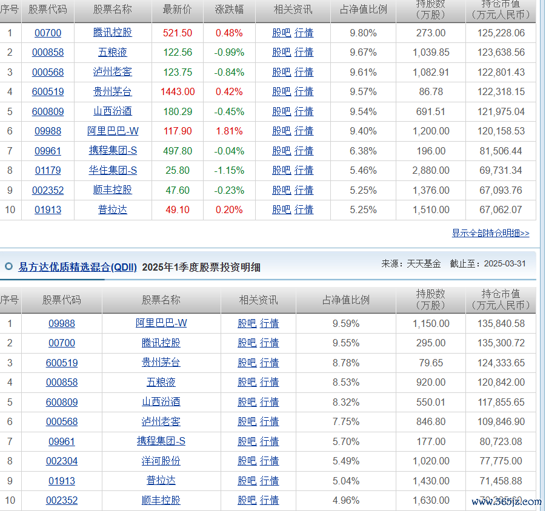Screen dimensions: 546x511
Task: Open code 09988 in row holding 1,150.00 万股
Action: point(62,323)
